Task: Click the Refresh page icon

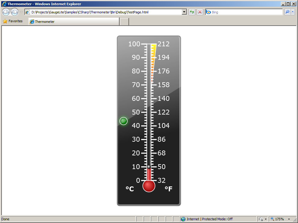Action: pos(192,12)
